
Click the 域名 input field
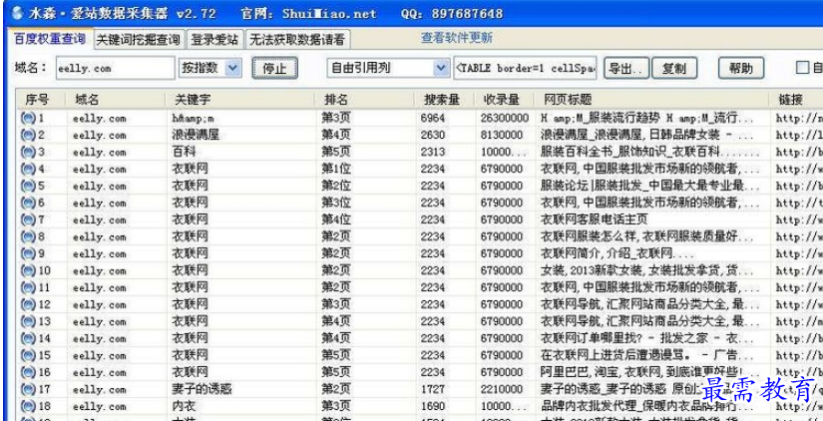click(116, 68)
